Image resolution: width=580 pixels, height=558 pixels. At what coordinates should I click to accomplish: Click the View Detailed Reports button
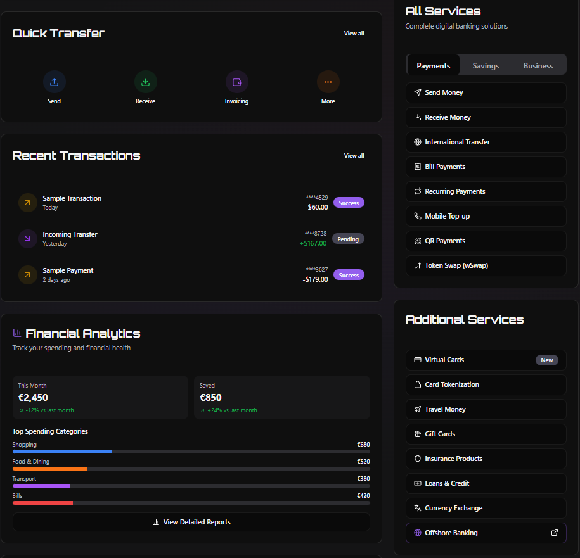click(x=191, y=522)
